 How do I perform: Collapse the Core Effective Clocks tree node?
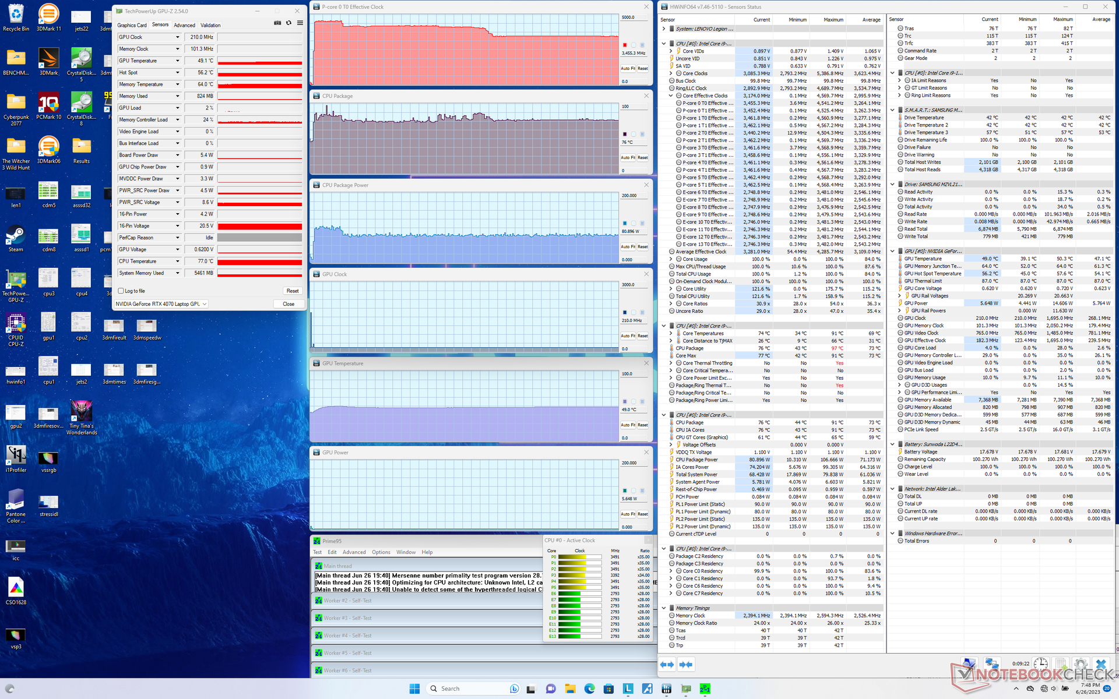pos(671,96)
